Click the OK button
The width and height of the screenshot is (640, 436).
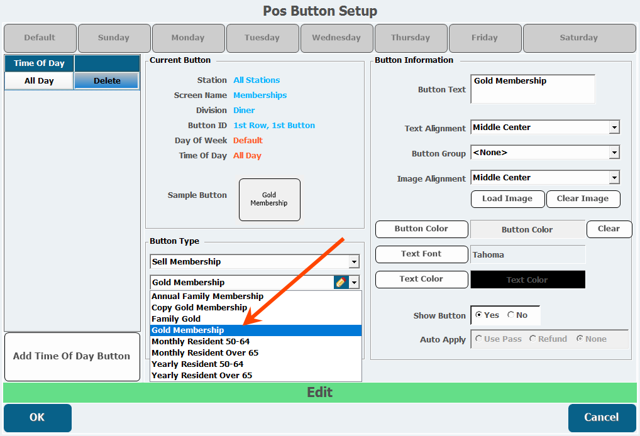[x=38, y=418]
